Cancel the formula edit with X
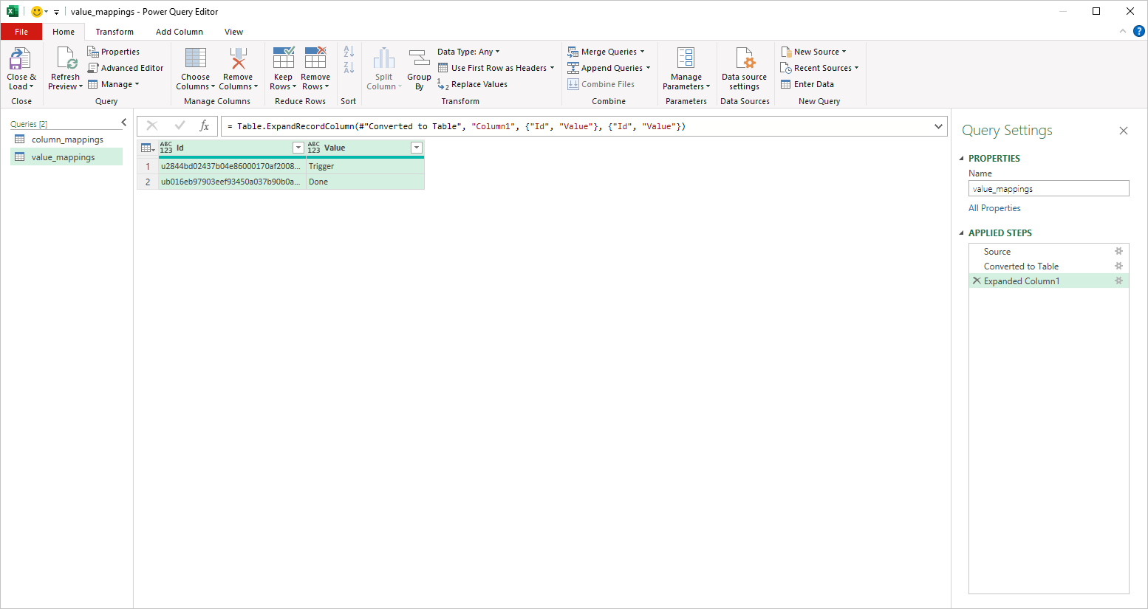Viewport: 1148px width, 609px height. [152, 126]
